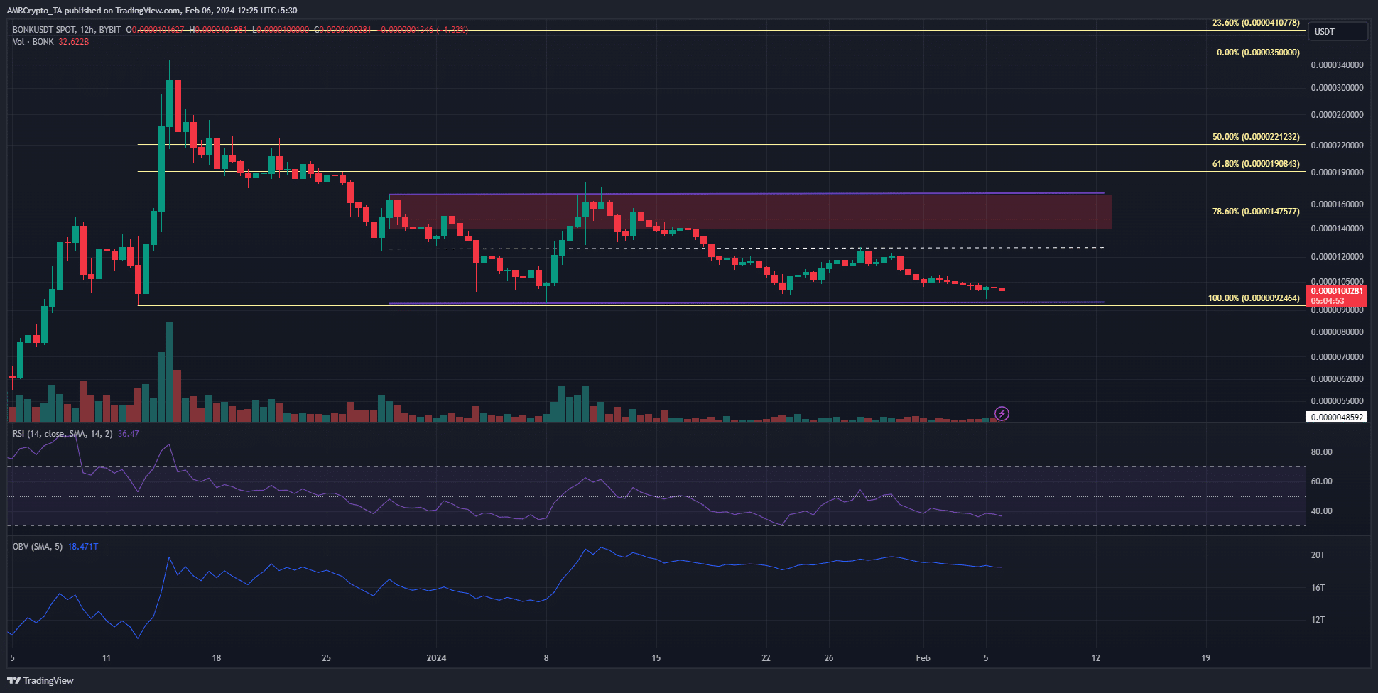Click the 20T OBV scale label
Screen dimensions: 1378x693
tap(1318, 555)
